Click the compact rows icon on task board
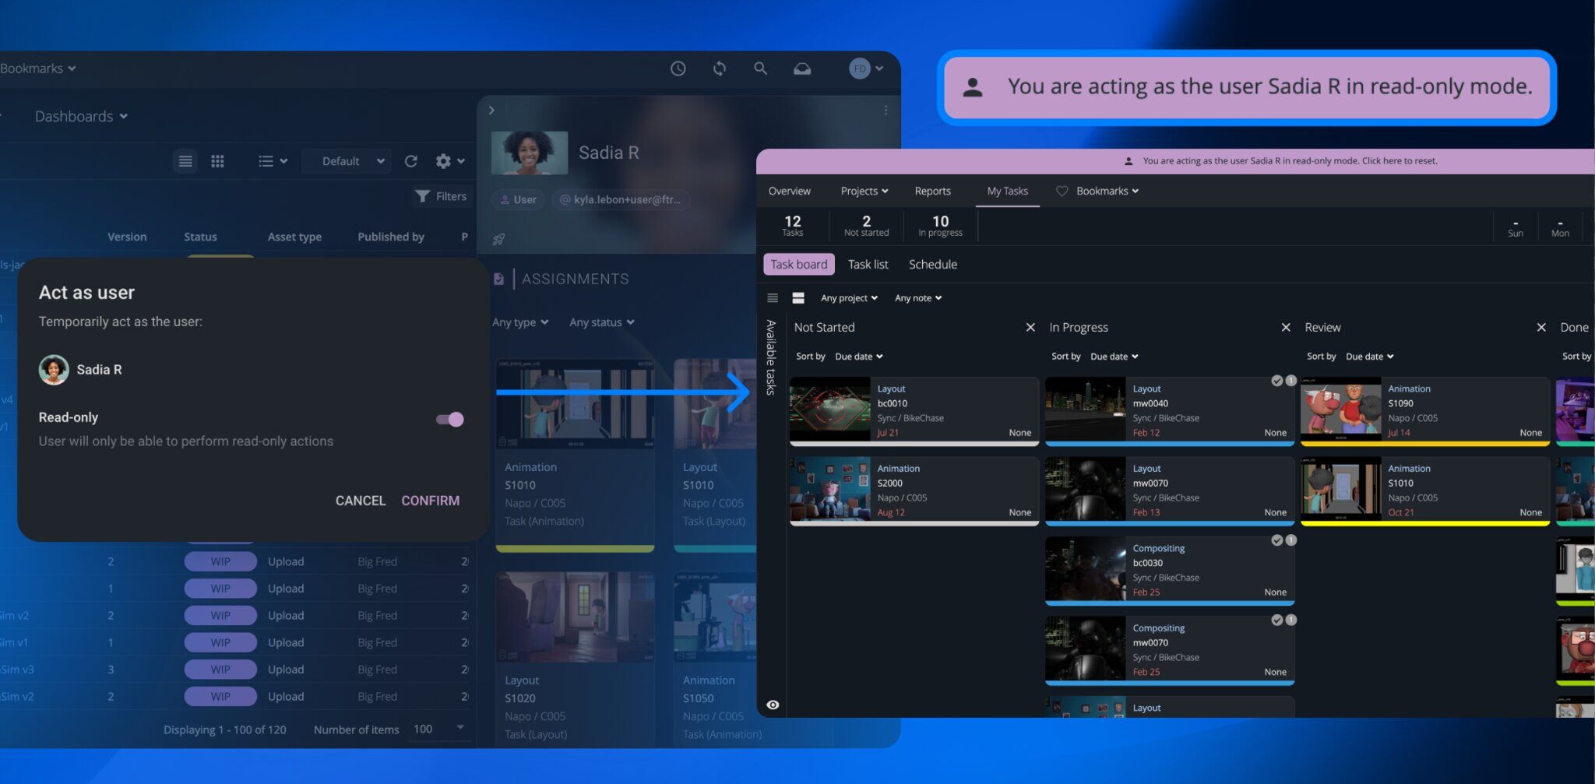 (x=773, y=298)
